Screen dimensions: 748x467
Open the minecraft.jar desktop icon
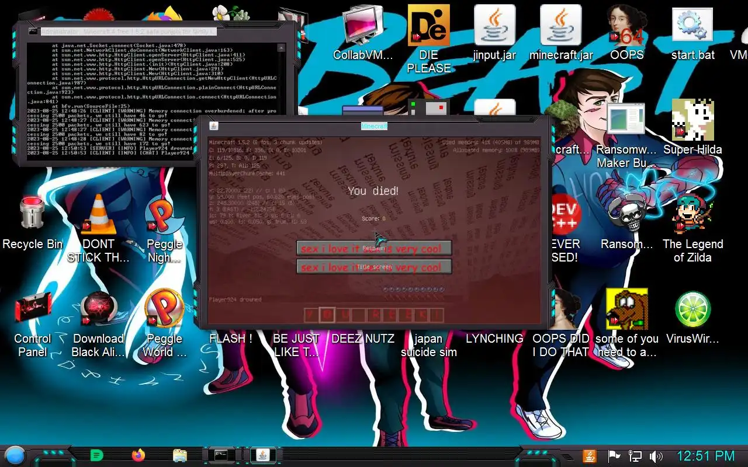click(561, 33)
